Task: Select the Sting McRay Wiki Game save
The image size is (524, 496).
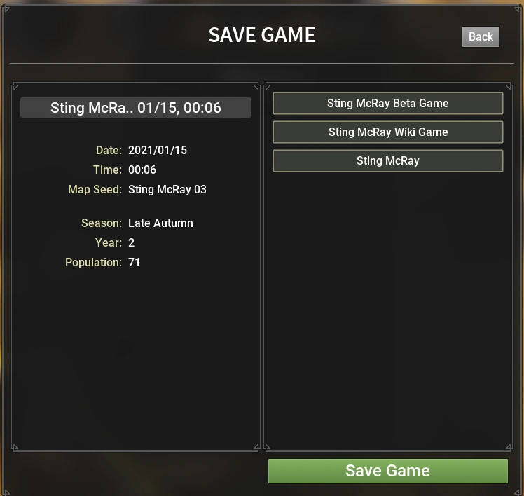Action: (387, 132)
